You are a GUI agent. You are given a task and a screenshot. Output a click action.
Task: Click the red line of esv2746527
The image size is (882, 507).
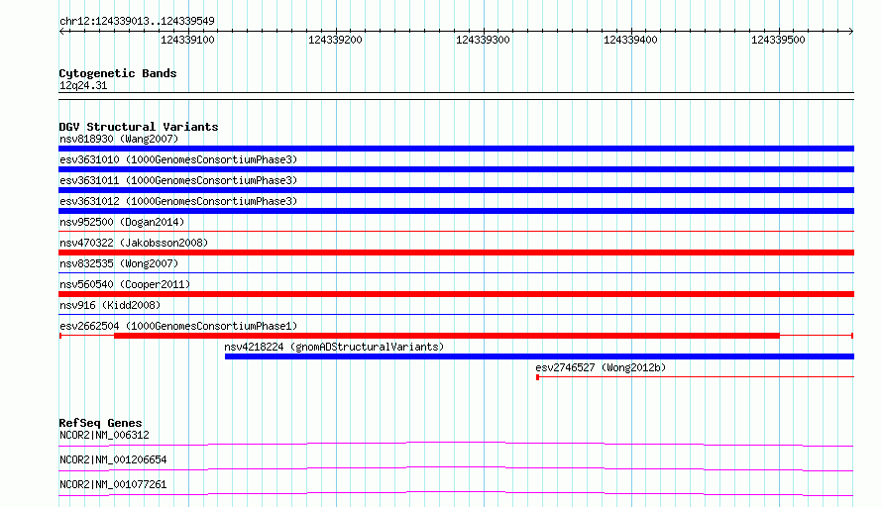click(x=696, y=376)
